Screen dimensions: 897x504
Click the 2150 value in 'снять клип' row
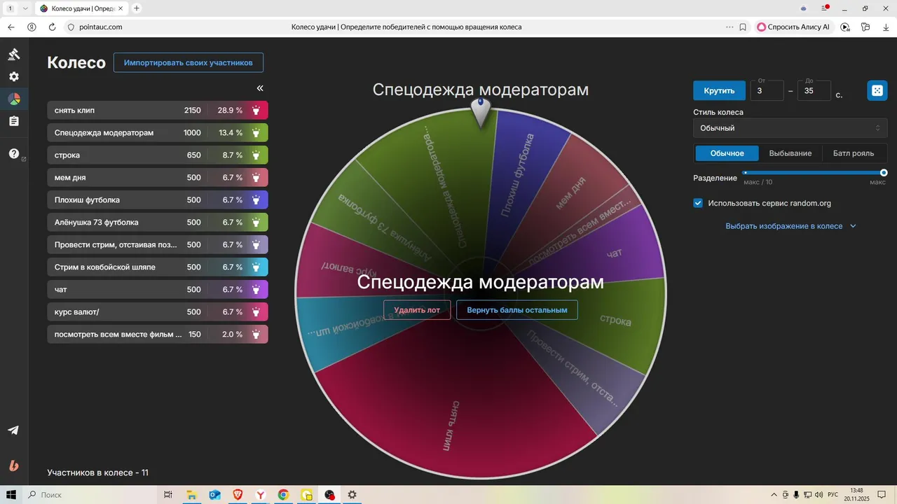(193, 111)
